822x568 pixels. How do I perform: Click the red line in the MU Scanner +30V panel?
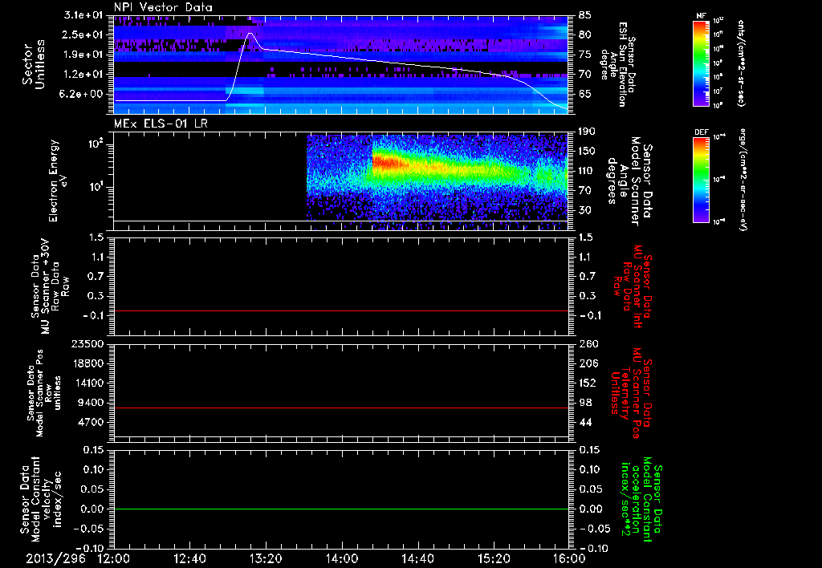click(341, 310)
